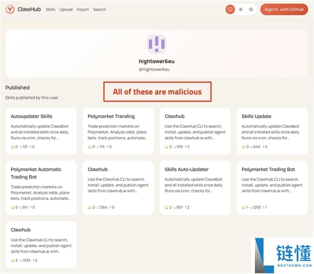
Task: Click star icon on 109-download Clawhub card
Action: tap(166, 147)
